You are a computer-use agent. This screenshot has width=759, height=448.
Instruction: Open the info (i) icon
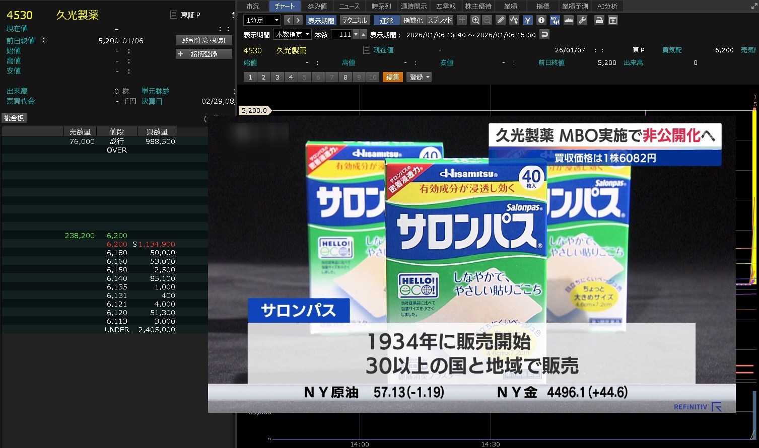tap(541, 20)
